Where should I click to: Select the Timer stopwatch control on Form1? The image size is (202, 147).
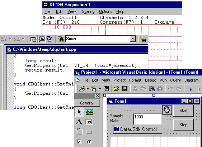[167, 110]
